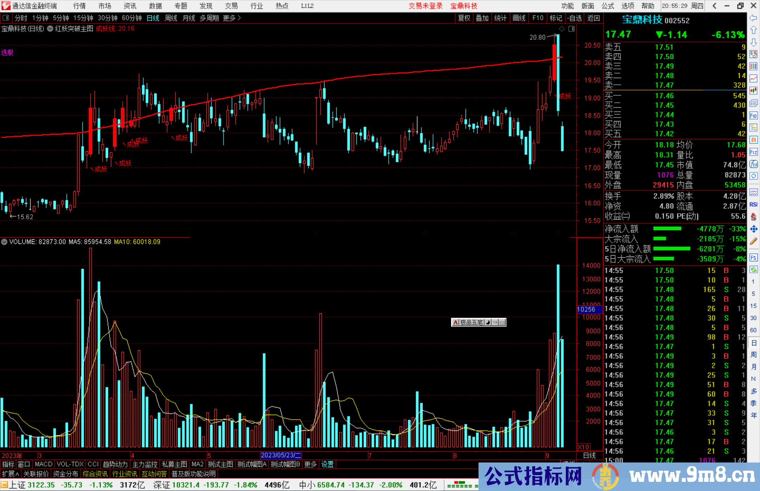This screenshot has width=760, height=491.
Task: Click the RSI indicator sidebar icon
Action: [x=753, y=204]
